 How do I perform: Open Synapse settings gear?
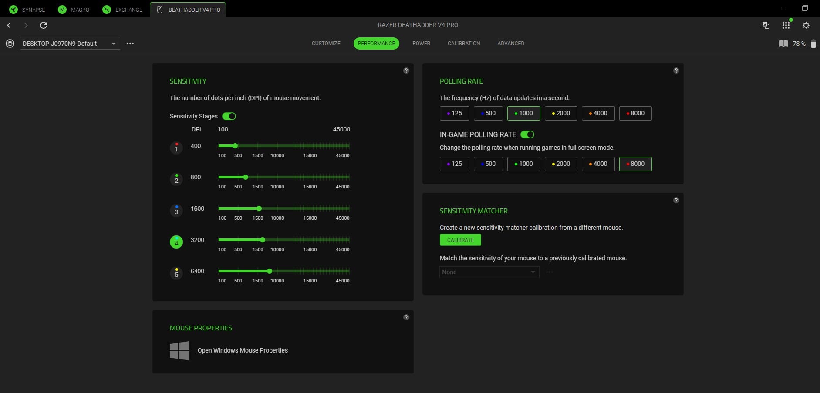click(x=806, y=25)
